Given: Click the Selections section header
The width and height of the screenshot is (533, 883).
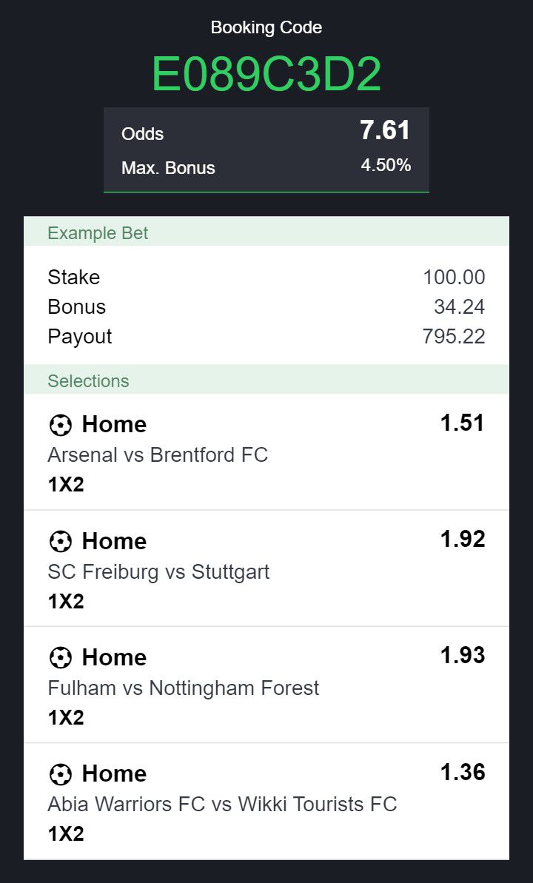Looking at the screenshot, I should coord(88,381).
